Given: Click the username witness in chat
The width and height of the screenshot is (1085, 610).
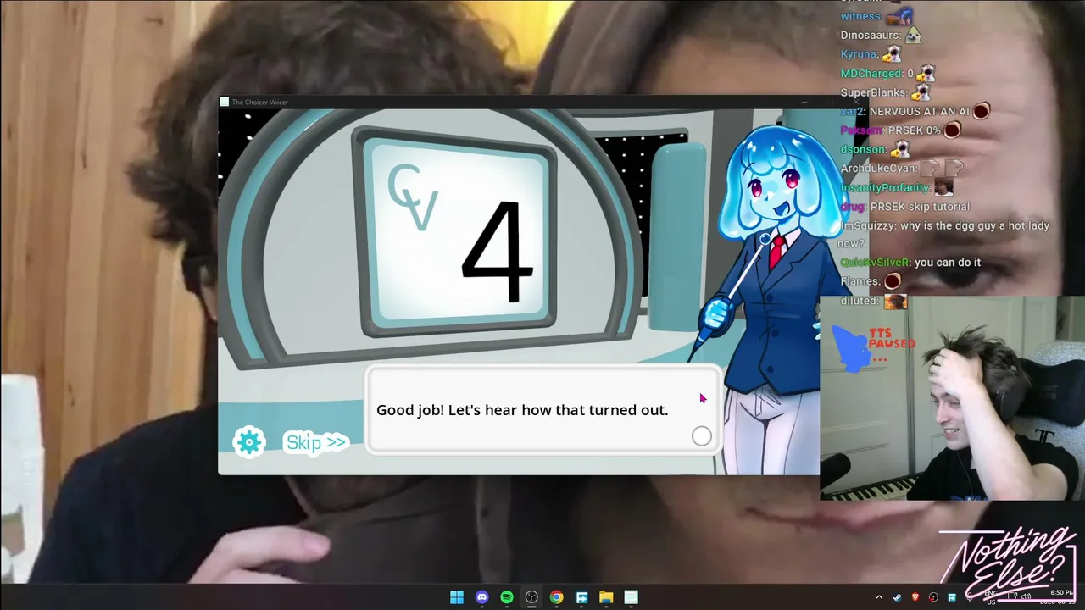Looking at the screenshot, I should click(x=861, y=16).
